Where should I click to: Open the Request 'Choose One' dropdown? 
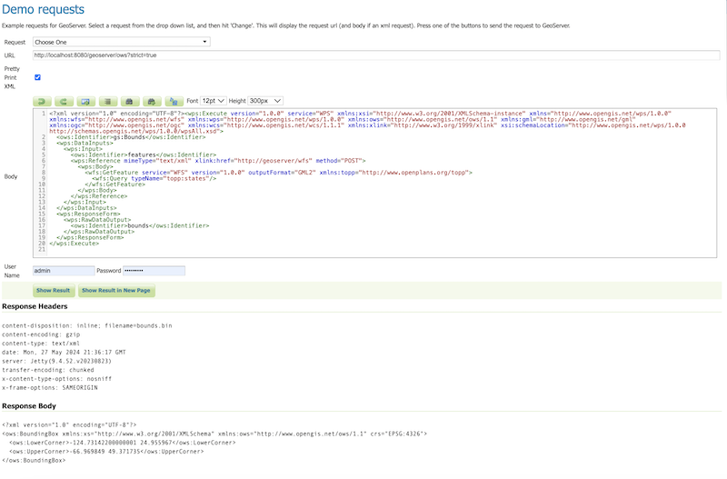pyautogui.click(x=120, y=42)
